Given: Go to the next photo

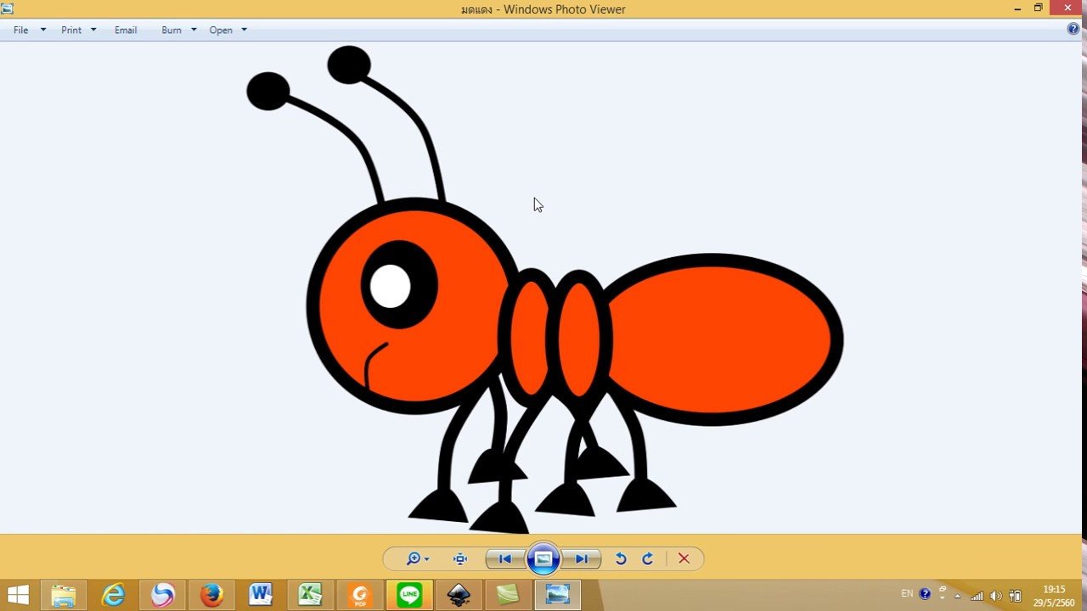Looking at the screenshot, I should coord(582,558).
